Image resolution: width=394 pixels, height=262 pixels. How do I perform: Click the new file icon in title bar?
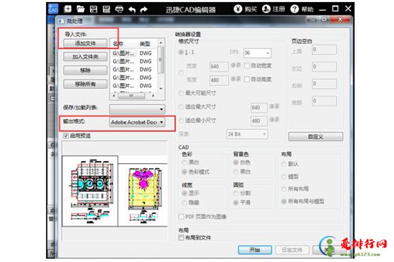pos(68,9)
